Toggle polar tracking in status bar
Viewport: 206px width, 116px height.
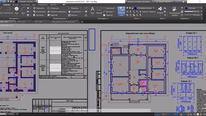(x=163, y=114)
